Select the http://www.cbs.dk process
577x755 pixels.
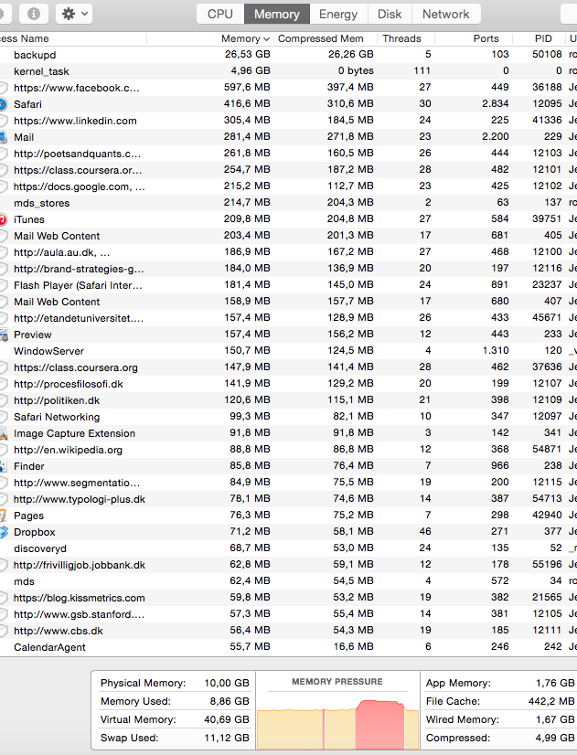(x=289, y=631)
